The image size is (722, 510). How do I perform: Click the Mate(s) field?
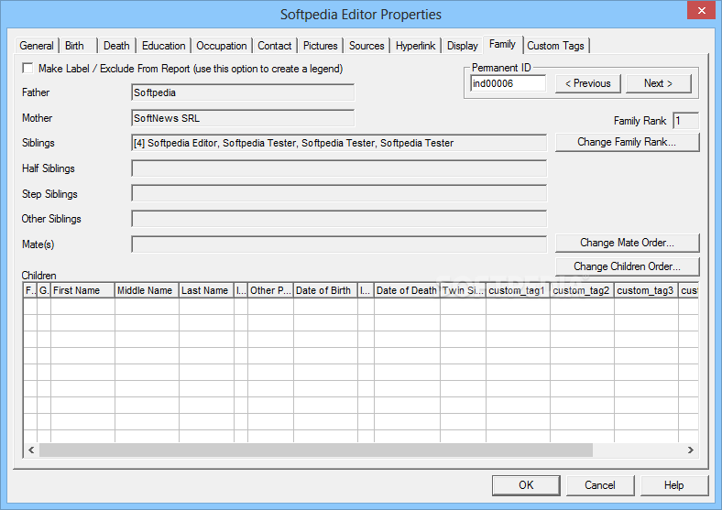pos(339,244)
